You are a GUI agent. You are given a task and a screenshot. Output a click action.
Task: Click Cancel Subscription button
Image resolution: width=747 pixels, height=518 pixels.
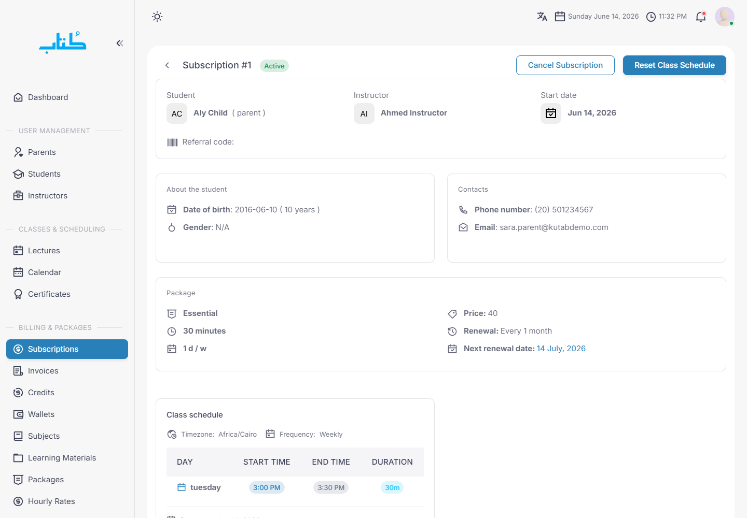tap(565, 65)
